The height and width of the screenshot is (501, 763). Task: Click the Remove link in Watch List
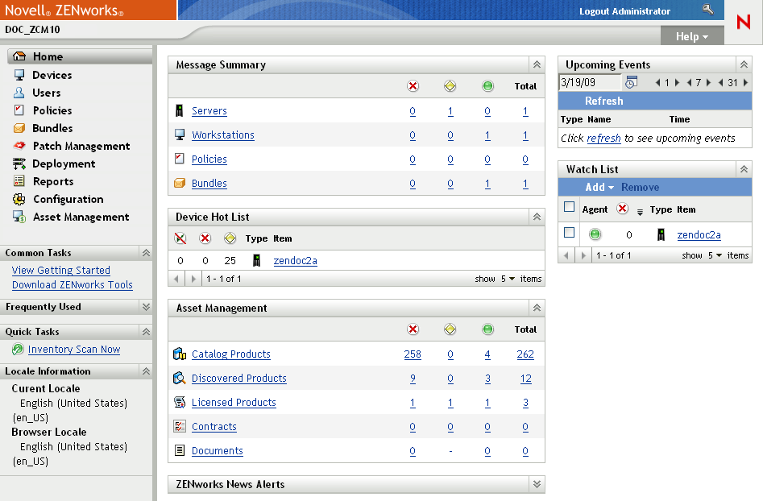point(640,187)
